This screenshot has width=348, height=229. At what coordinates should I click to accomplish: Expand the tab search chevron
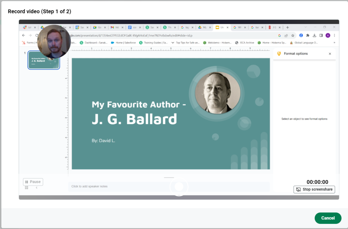306,27
